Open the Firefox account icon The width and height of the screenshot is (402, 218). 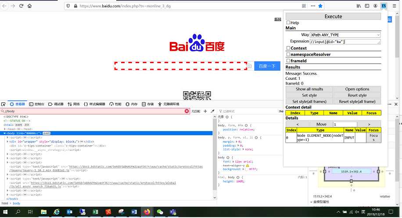click(375, 6)
